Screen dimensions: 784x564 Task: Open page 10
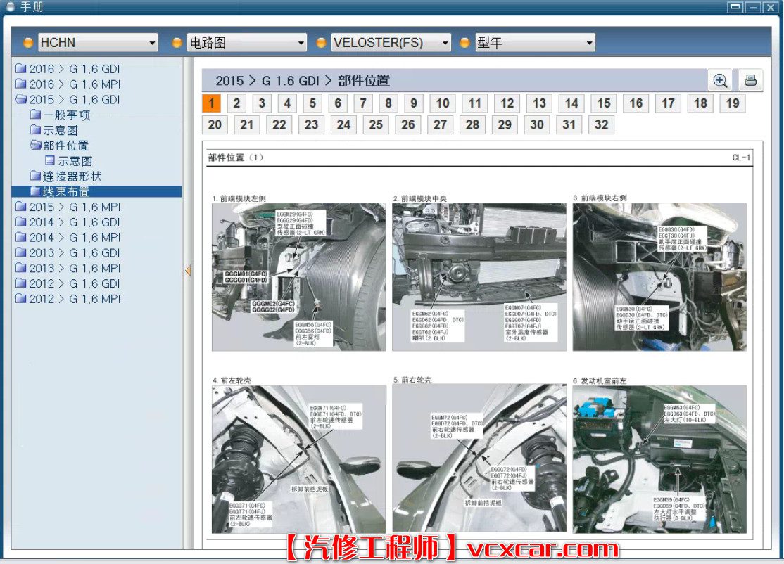click(x=442, y=103)
